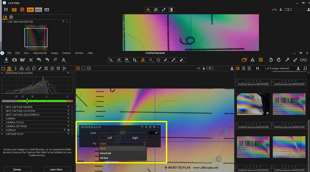The image size is (310, 172).
Task: Click the Learn More button
Action: tap(57, 170)
